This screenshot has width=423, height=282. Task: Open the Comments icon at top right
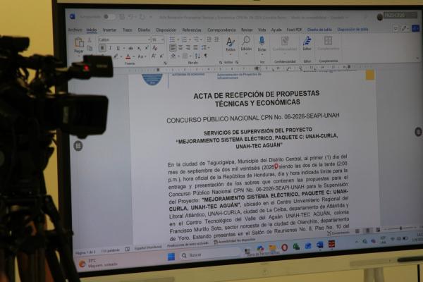pos(396,29)
